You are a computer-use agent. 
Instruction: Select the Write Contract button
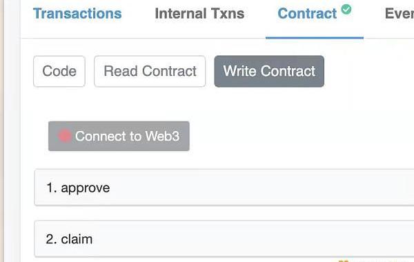pos(269,71)
